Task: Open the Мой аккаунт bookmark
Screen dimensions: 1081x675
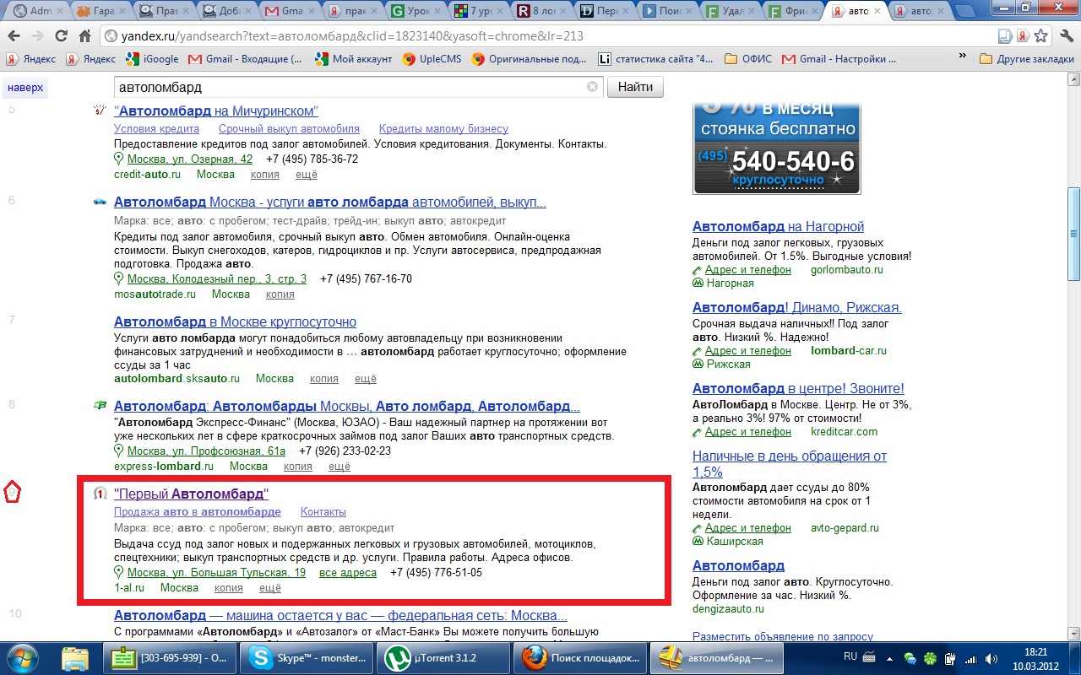Action: [353, 59]
